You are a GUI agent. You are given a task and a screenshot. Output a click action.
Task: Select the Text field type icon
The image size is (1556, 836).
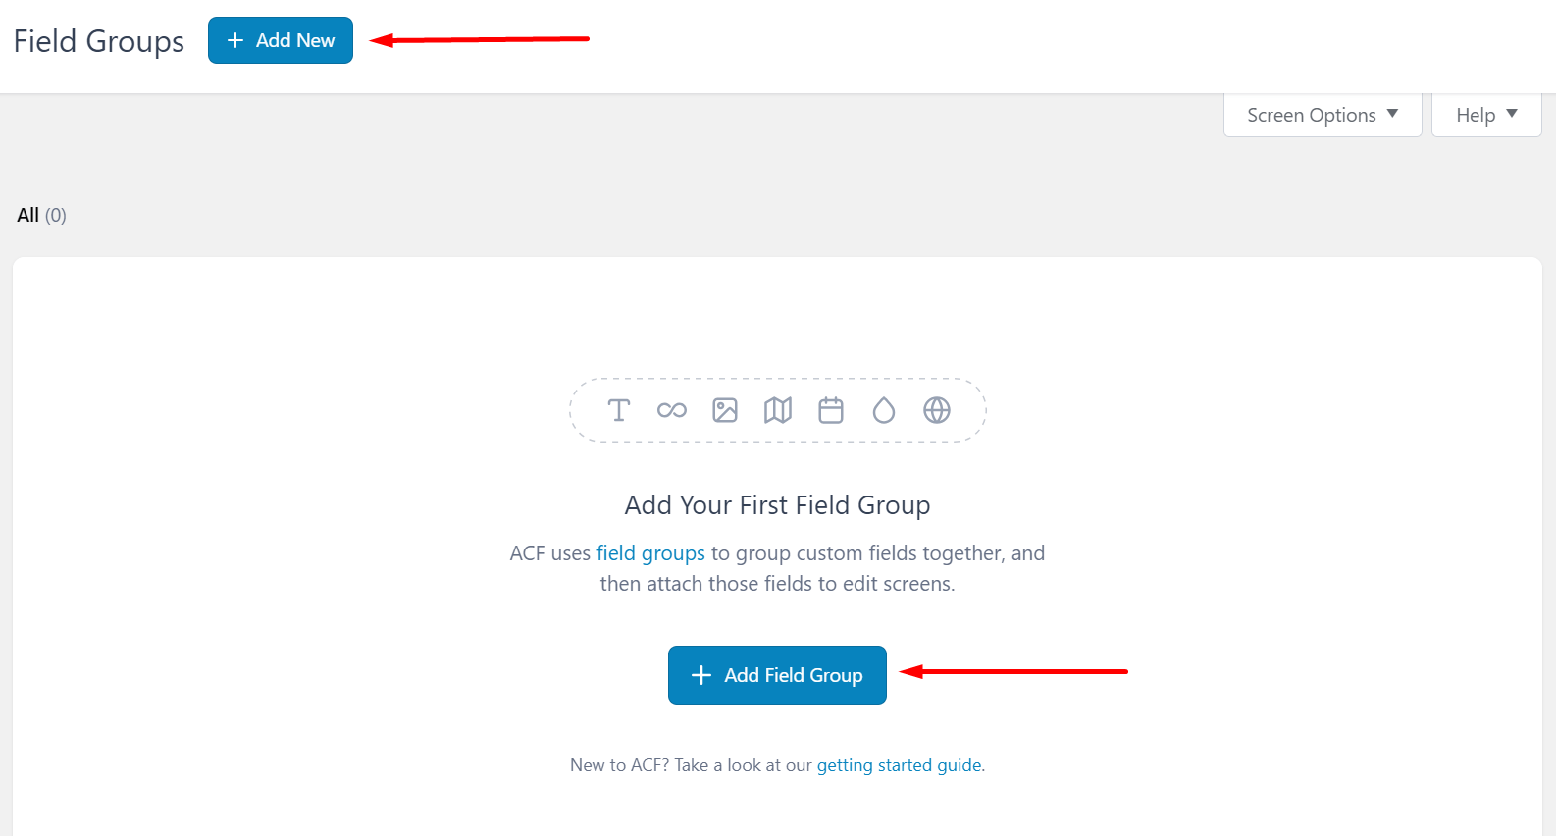[619, 410]
